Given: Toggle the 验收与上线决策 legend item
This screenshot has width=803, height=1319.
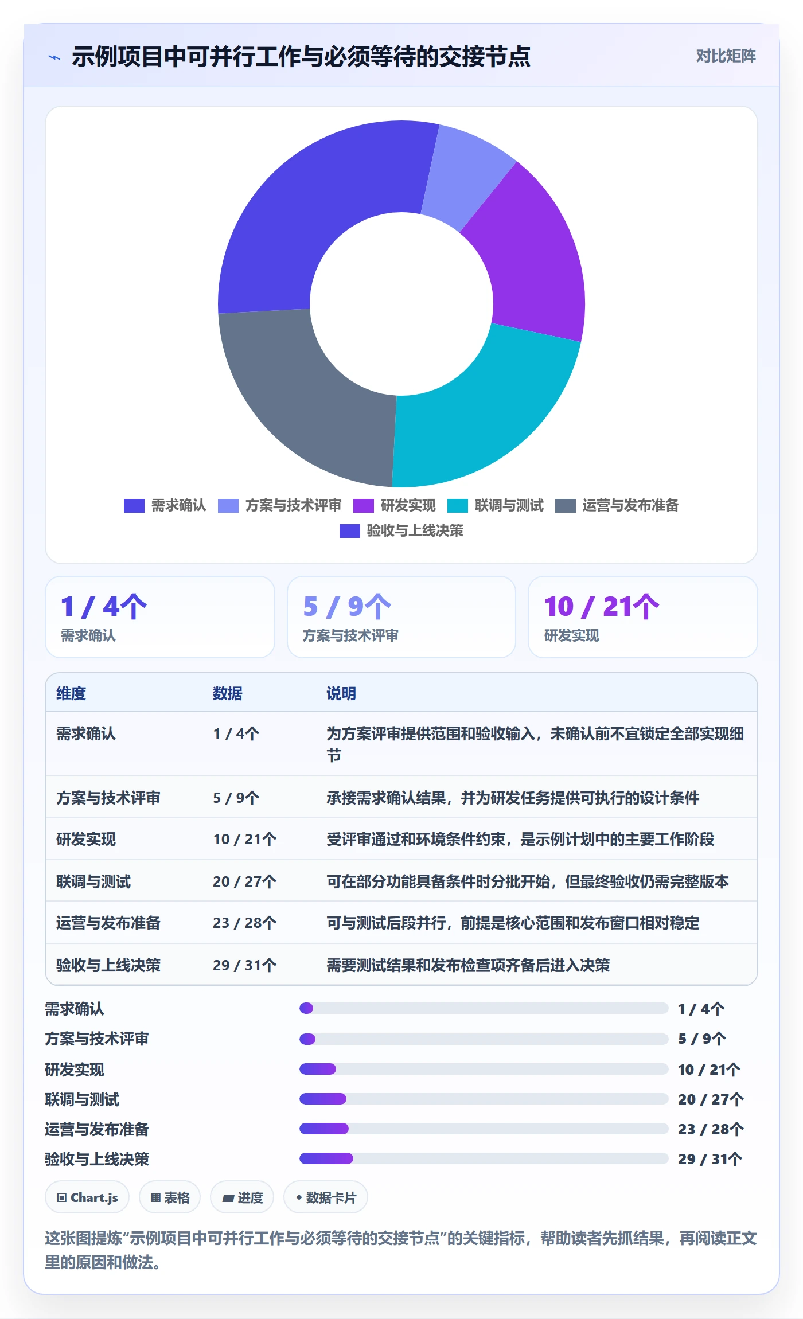Looking at the screenshot, I should tap(401, 530).
